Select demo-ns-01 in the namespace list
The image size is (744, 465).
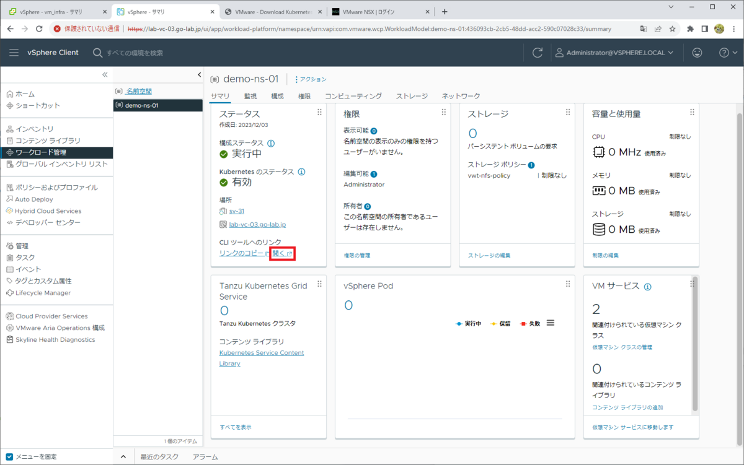pyautogui.click(x=157, y=105)
